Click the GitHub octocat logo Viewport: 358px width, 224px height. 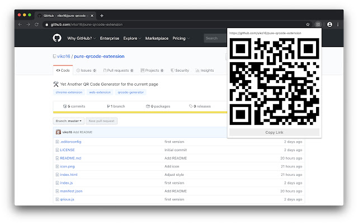pyautogui.click(x=57, y=38)
